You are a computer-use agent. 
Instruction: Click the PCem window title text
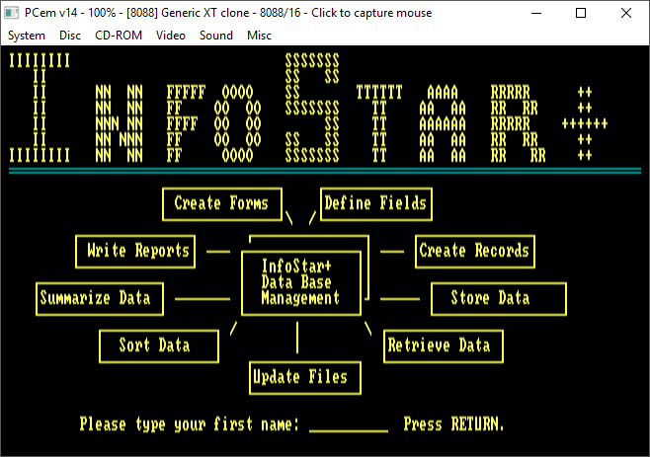tap(228, 13)
